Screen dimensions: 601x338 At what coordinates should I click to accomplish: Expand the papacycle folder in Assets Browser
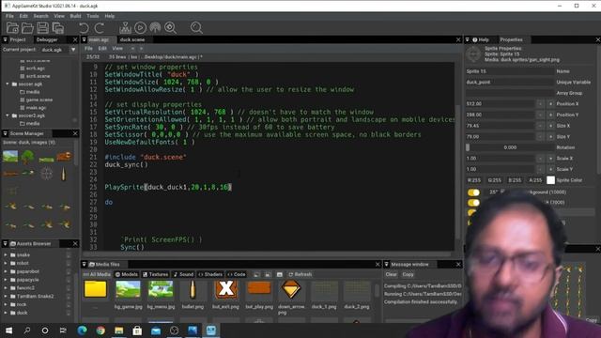tap(6, 280)
